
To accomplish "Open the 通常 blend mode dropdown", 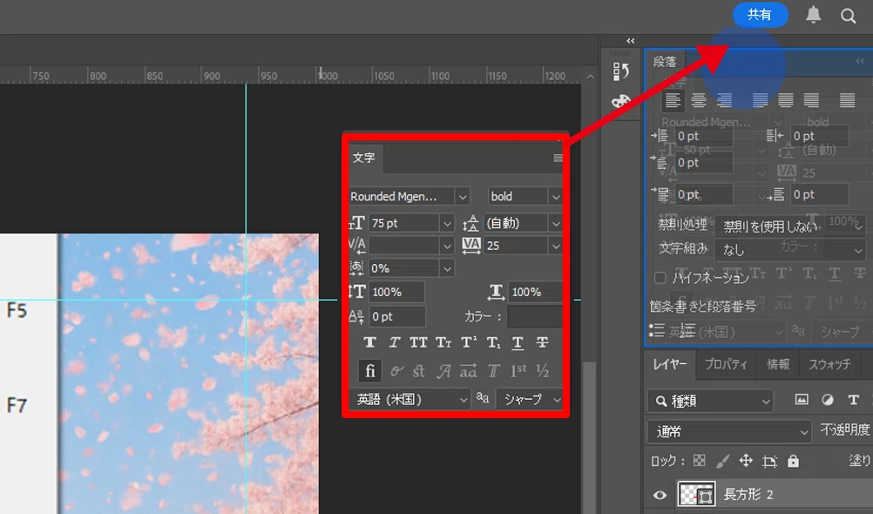I will point(728,431).
